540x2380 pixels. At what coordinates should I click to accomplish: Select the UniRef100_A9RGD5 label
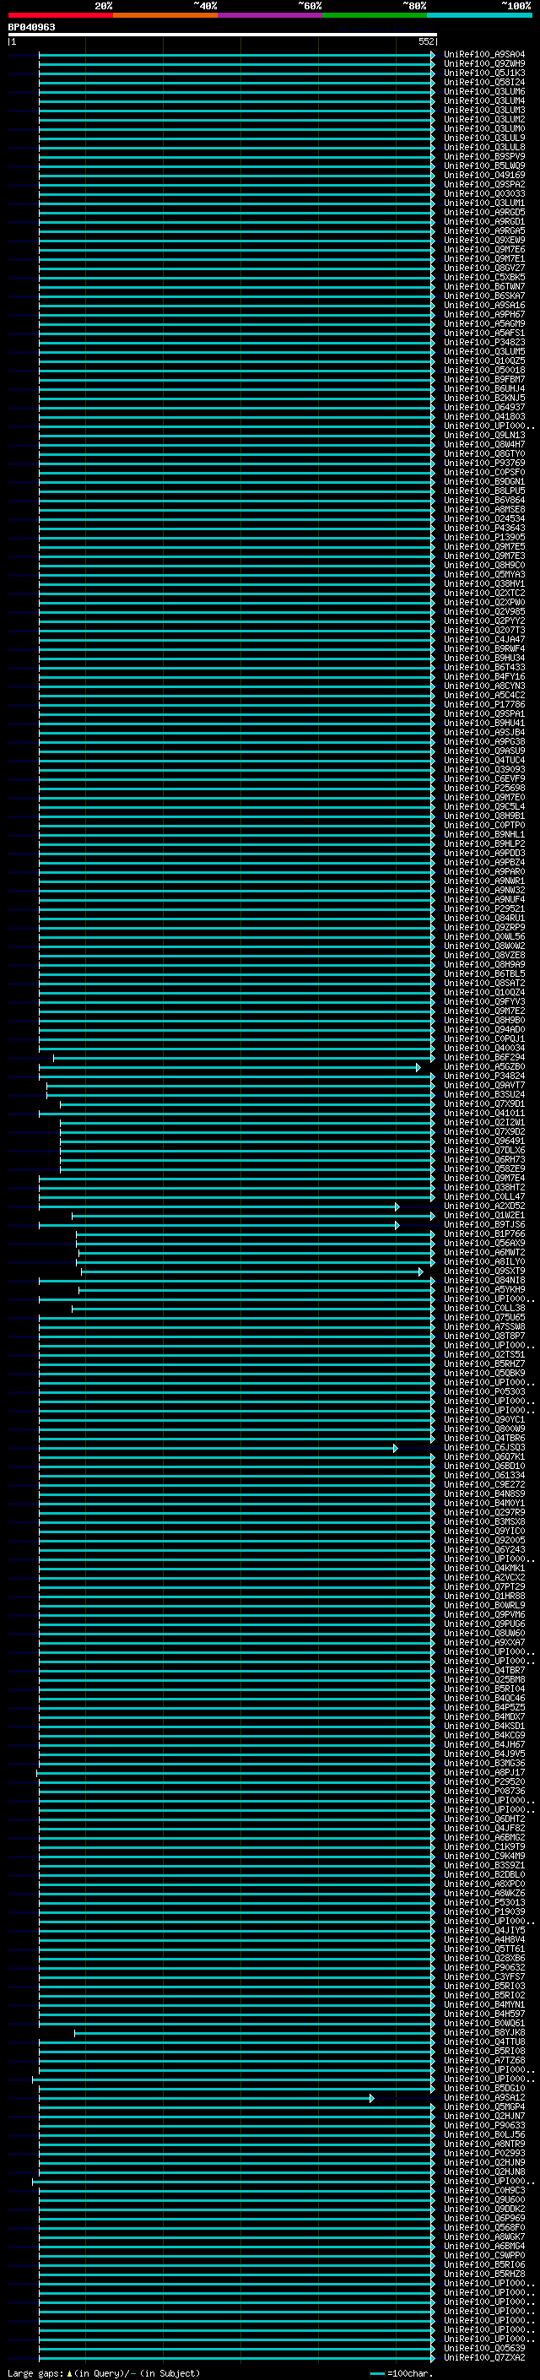(484, 212)
